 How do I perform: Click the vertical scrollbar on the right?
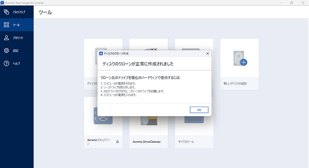(x=308, y=93)
